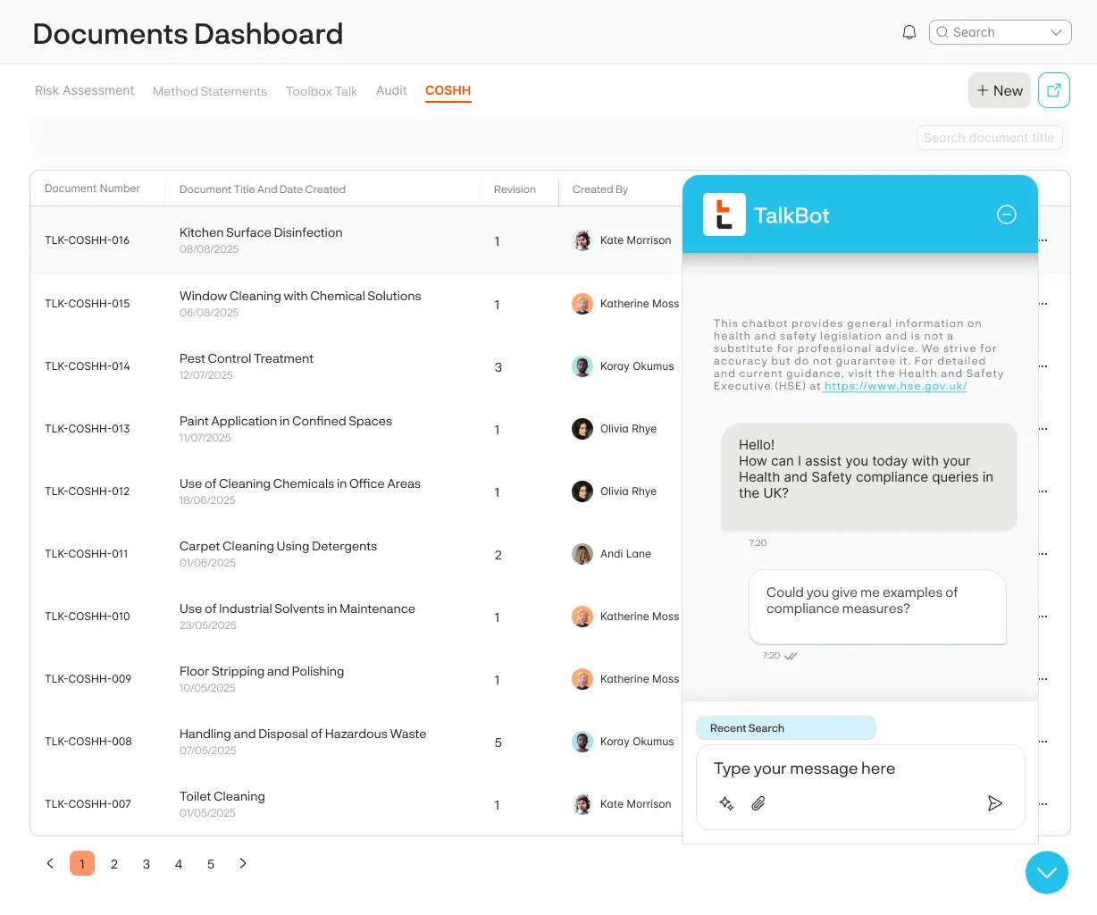Screen dimensions: 1097x915
Task: Open Carpet Cleaning Using Detergents document
Action: (x=278, y=546)
